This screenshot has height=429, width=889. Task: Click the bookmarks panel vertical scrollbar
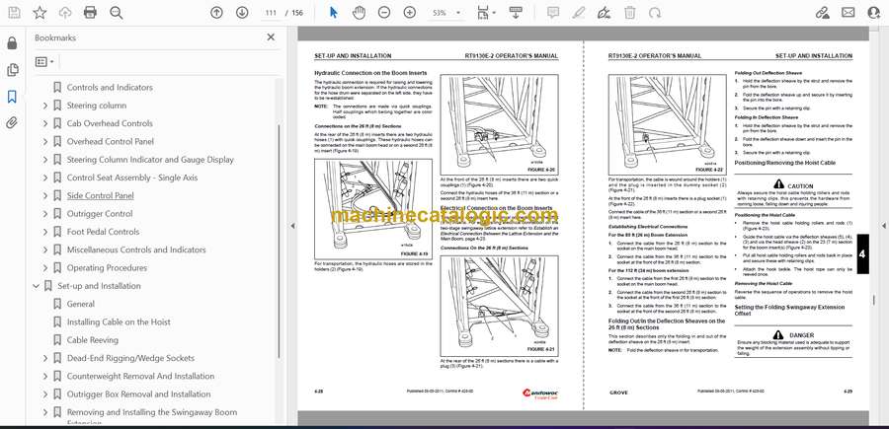point(279,241)
